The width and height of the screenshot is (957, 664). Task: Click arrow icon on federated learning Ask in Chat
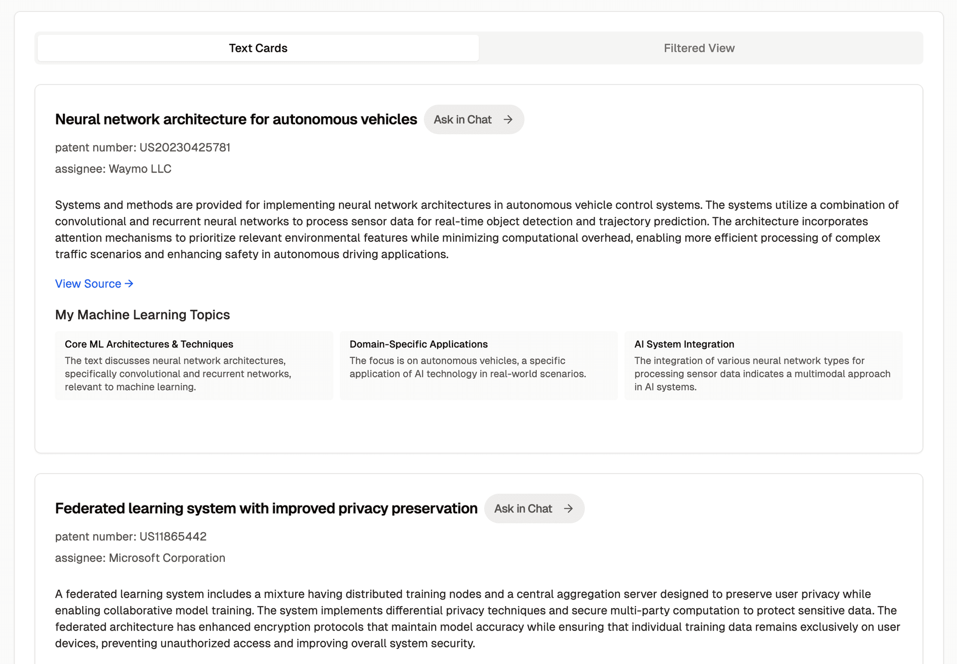(568, 508)
